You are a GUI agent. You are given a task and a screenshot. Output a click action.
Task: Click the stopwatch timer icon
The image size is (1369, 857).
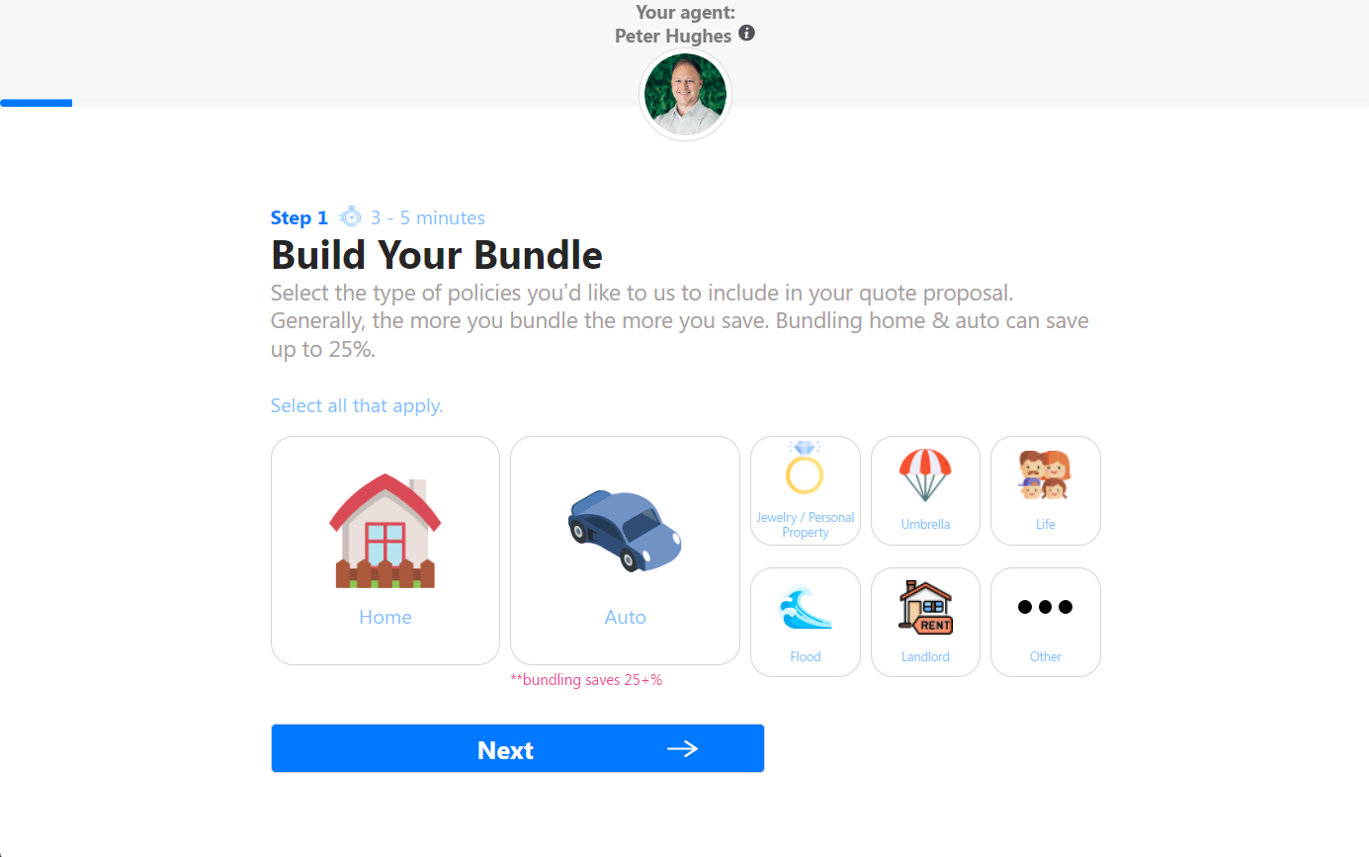[350, 216]
